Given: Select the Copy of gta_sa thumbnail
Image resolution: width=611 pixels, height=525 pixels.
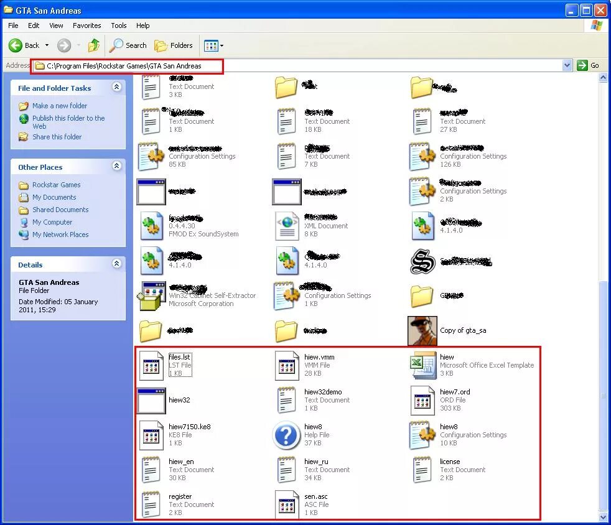Looking at the screenshot, I should click(x=422, y=331).
